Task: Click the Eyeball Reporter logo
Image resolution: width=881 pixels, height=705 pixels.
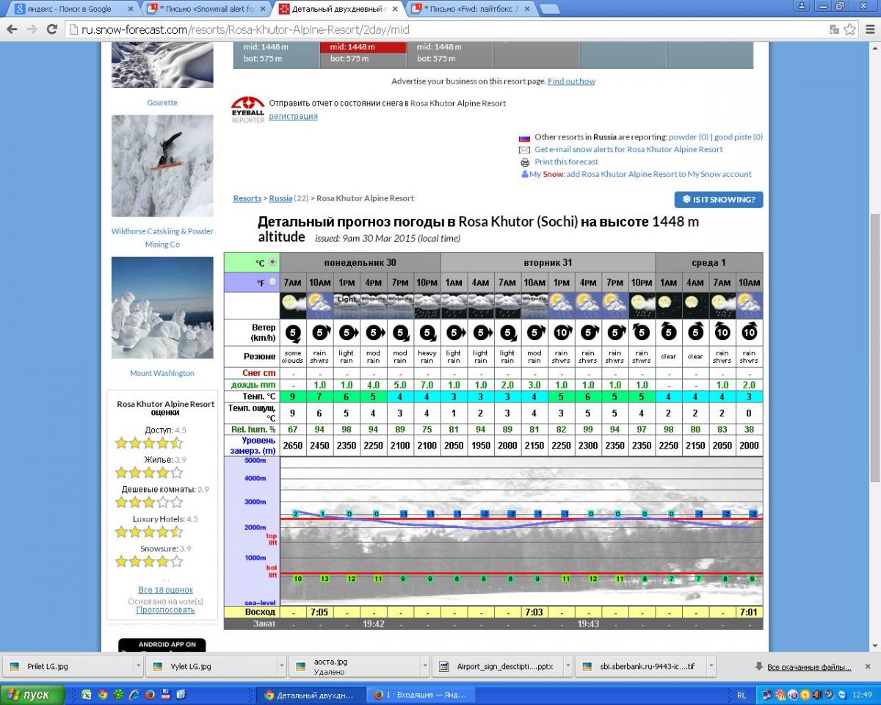Action: [247, 109]
